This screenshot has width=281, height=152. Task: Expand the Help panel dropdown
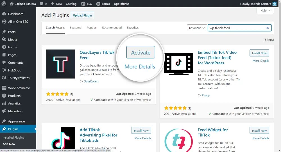(265, 11)
